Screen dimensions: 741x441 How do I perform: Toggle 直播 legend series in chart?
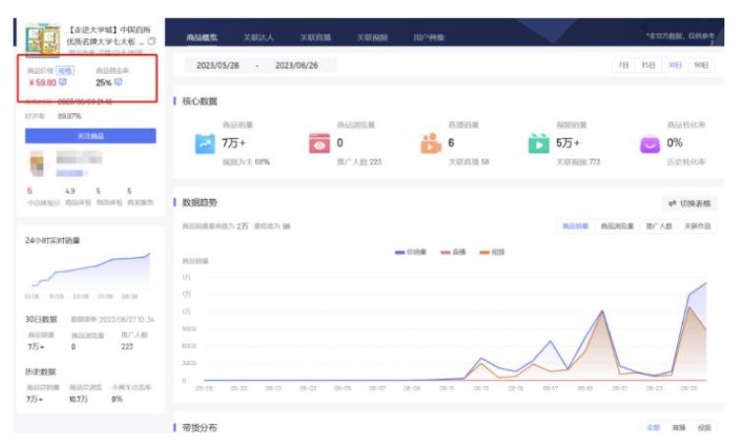pos(453,252)
